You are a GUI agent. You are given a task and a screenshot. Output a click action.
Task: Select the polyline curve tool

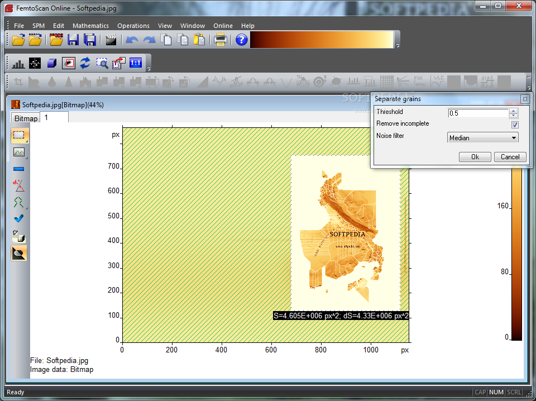(19, 202)
